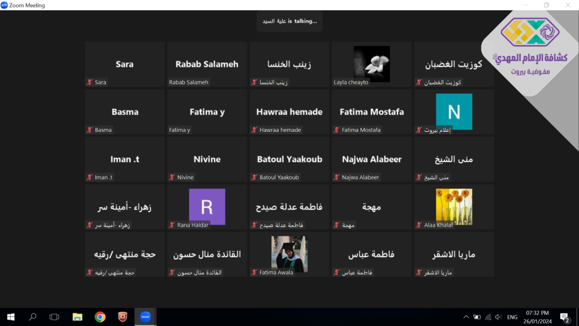The image size is (579, 326).
Task: Click the muted mic icon on Basma's tile
Action: point(89,130)
